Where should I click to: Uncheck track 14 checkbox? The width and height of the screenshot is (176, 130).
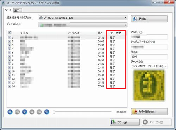click(10, 86)
